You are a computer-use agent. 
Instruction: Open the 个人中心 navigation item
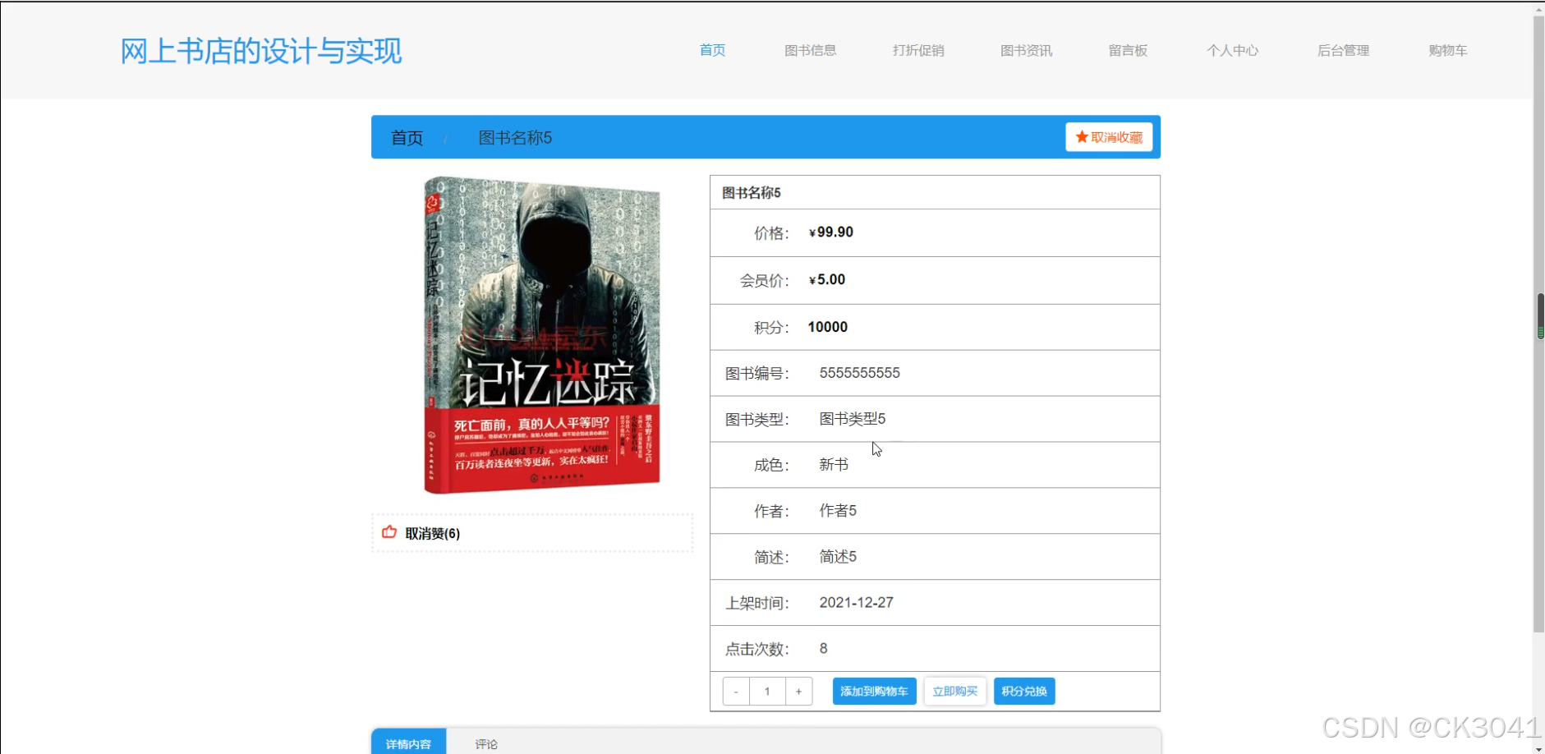pyautogui.click(x=1233, y=50)
